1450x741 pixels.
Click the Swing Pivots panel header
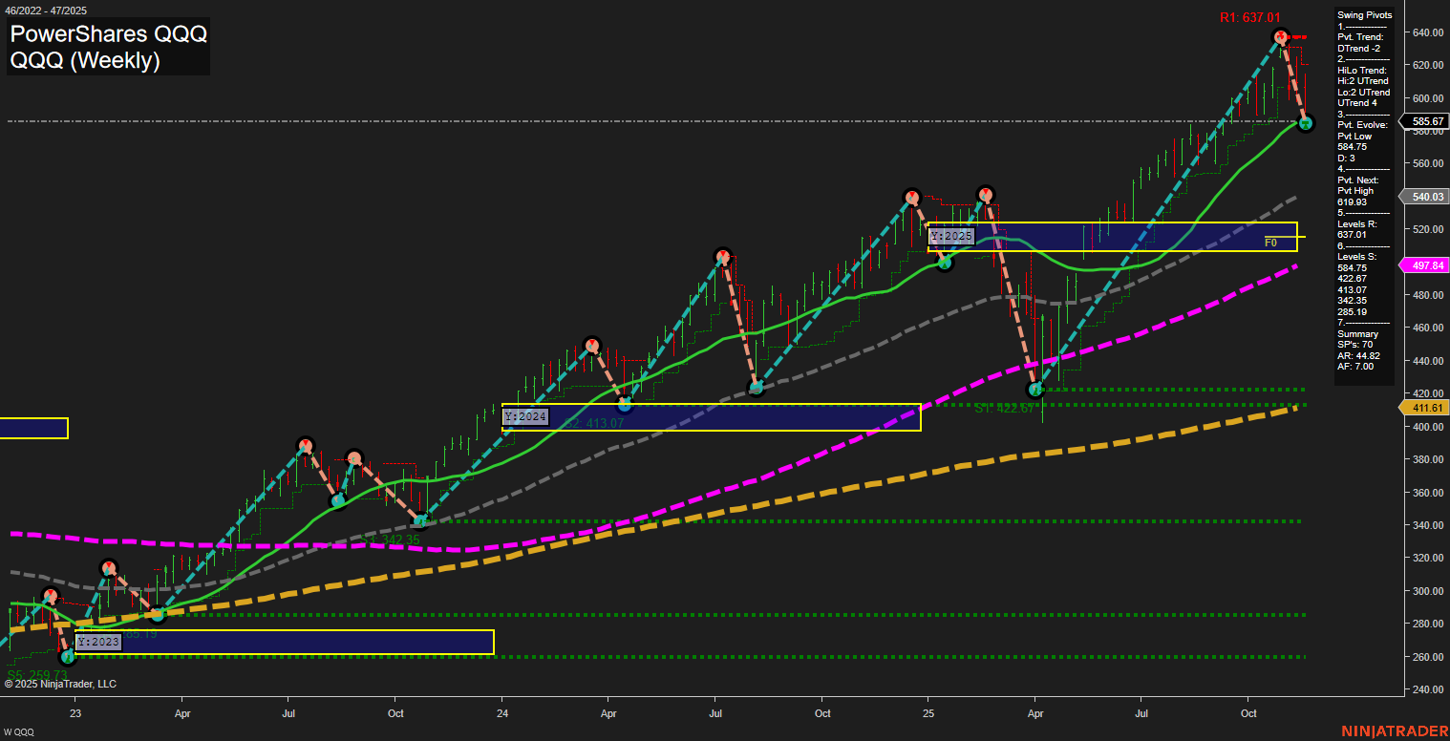tap(1366, 15)
